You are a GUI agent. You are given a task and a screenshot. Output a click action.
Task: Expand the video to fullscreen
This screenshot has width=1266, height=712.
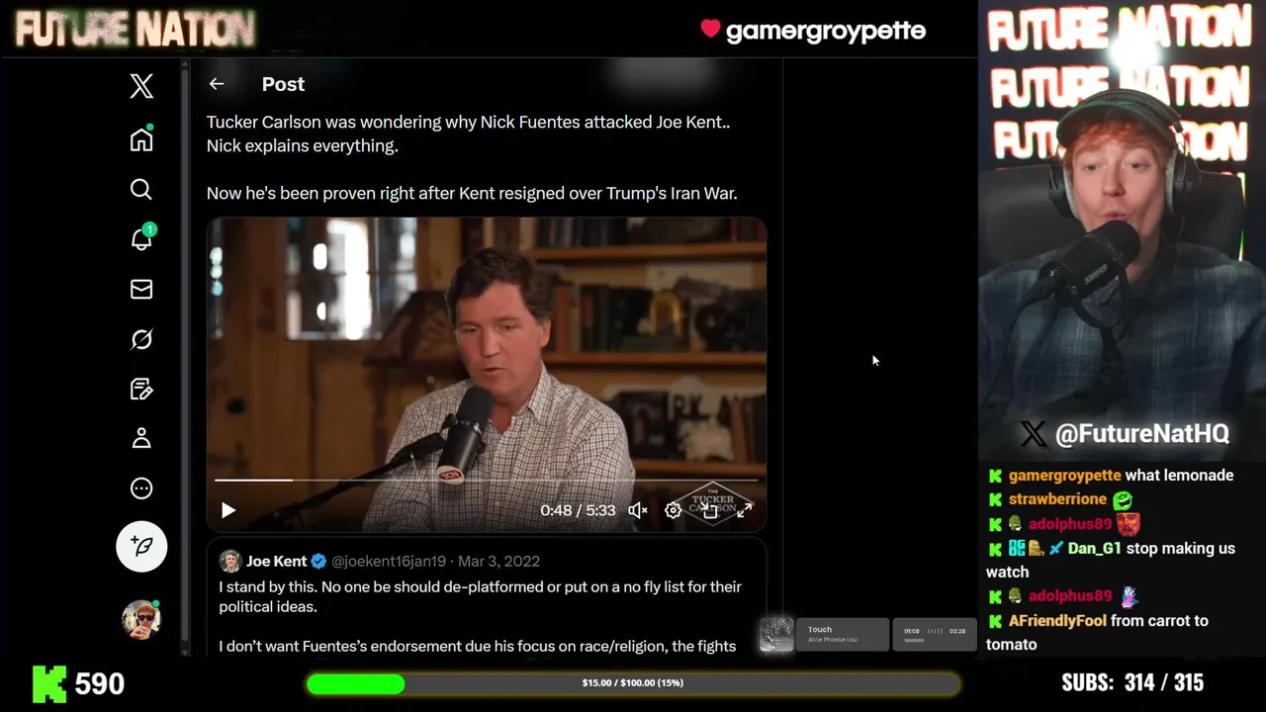745,510
